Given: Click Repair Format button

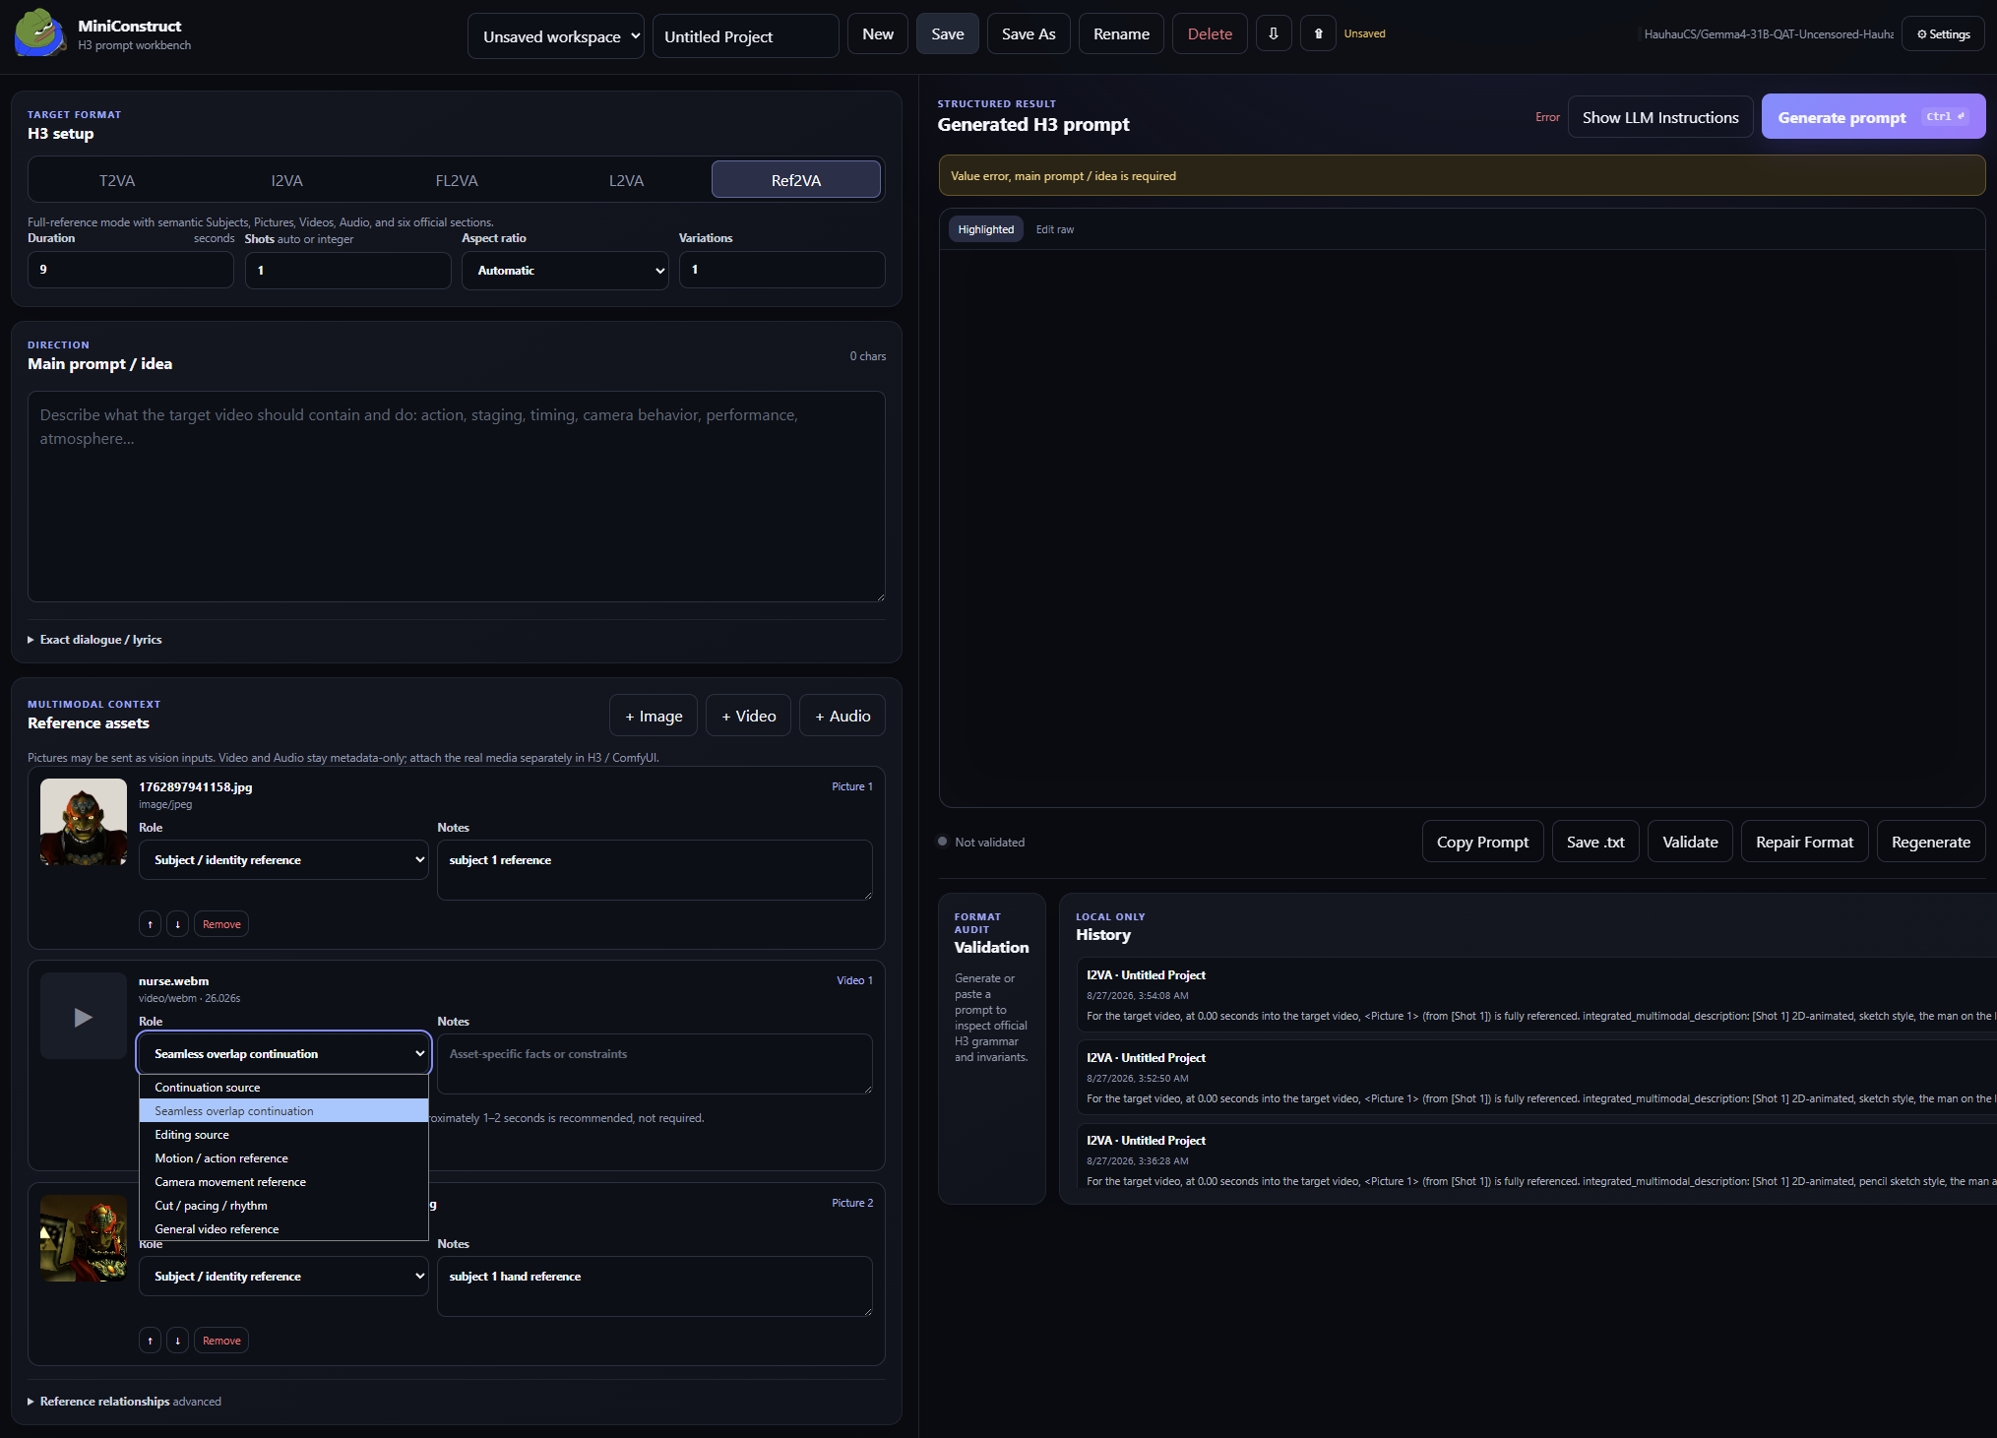Looking at the screenshot, I should (x=1804, y=842).
